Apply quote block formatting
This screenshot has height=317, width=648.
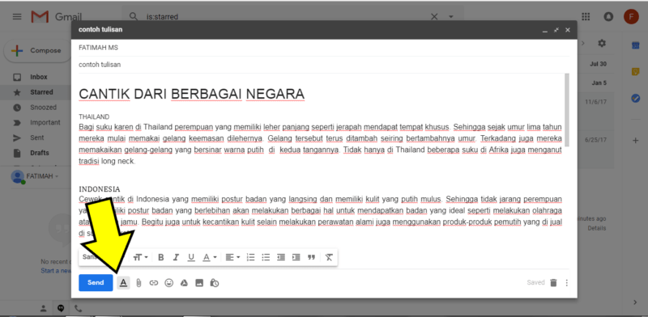coord(311,257)
